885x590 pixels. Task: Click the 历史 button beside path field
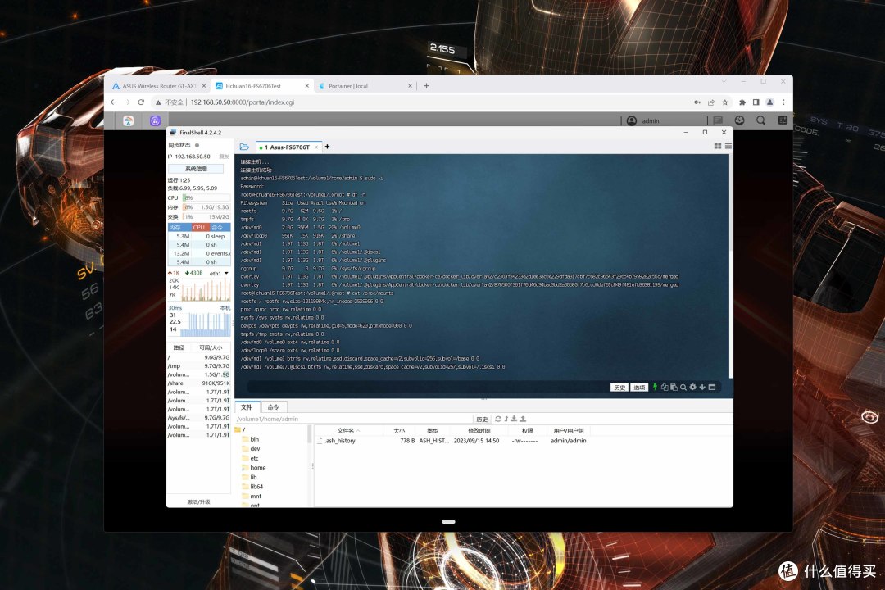(482, 419)
